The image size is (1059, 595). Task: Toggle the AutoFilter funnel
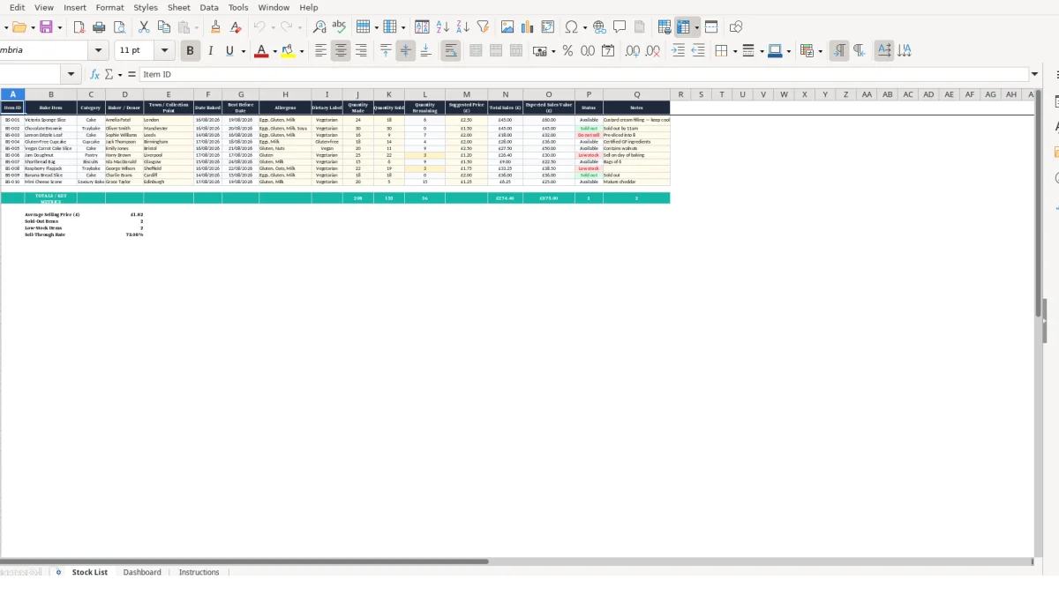pos(482,27)
